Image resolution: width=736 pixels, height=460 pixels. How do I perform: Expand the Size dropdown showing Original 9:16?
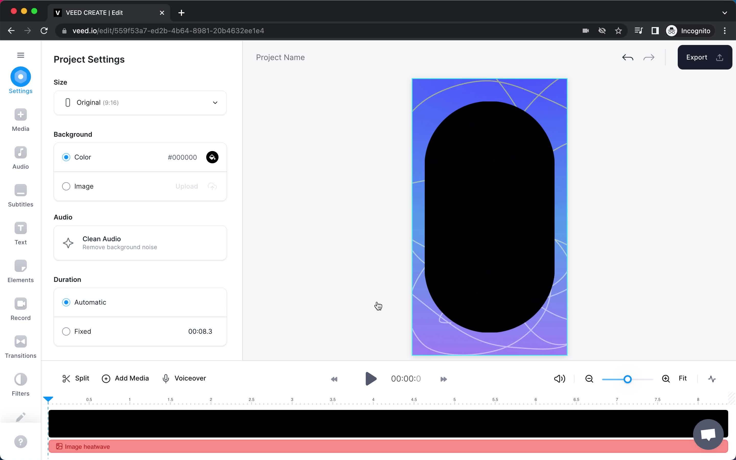(x=140, y=102)
